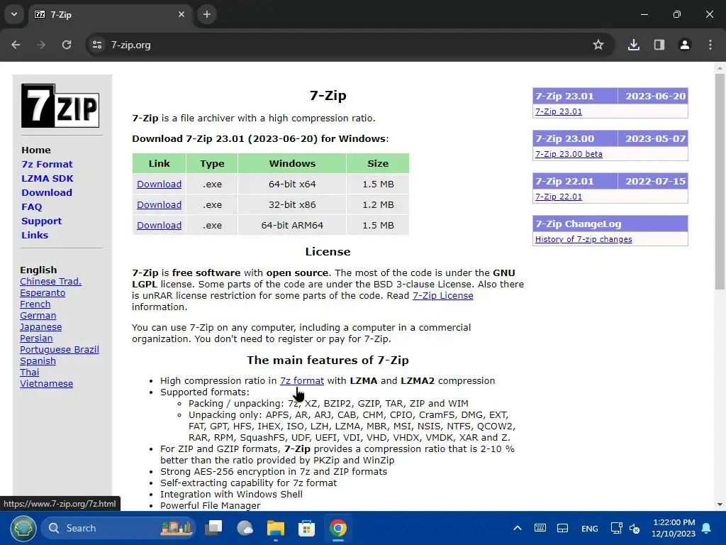Switch language to Vietnamese
This screenshot has height=545, width=726.
(46, 384)
